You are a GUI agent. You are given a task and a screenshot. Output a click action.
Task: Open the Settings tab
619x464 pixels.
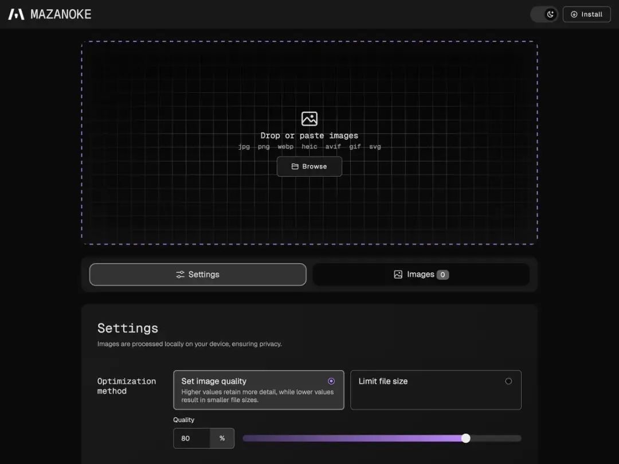point(198,275)
